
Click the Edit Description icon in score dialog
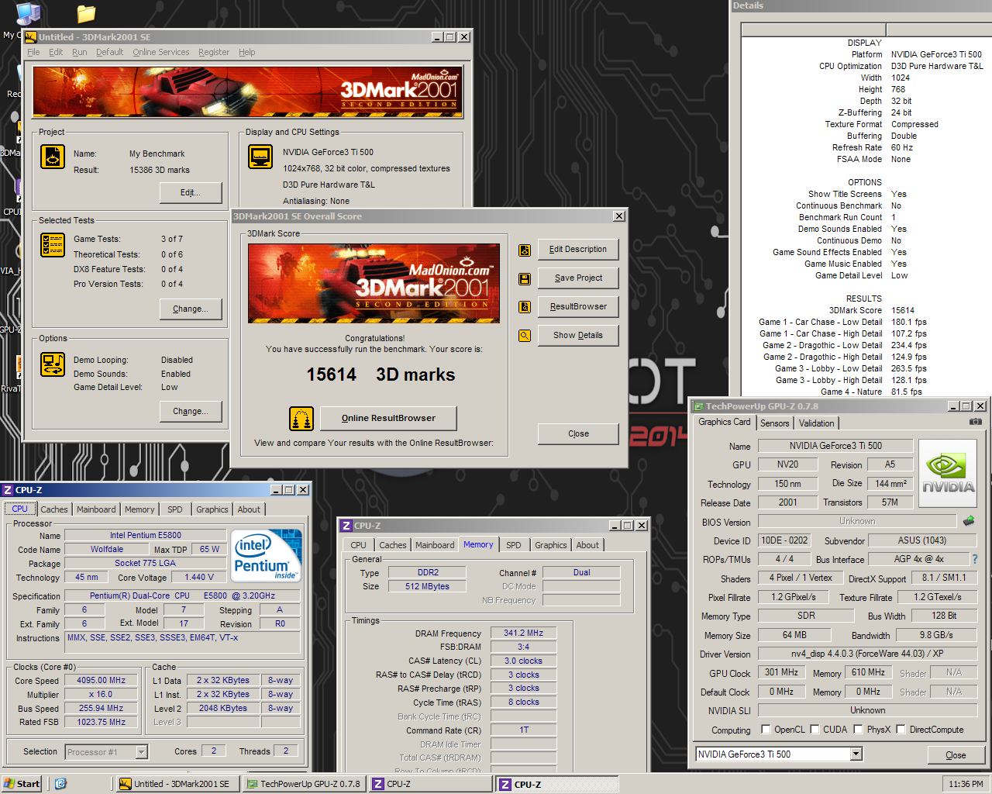coord(525,250)
